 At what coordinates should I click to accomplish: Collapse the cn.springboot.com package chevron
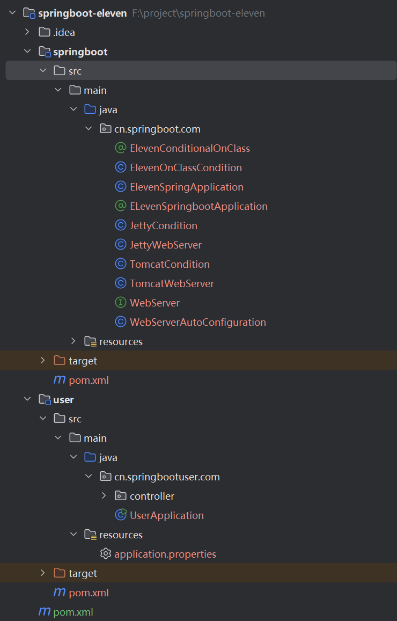89,128
